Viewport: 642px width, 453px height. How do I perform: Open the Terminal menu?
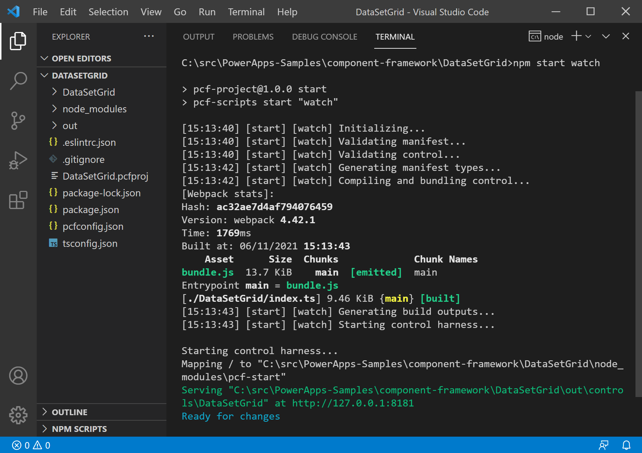tap(246, 12)
